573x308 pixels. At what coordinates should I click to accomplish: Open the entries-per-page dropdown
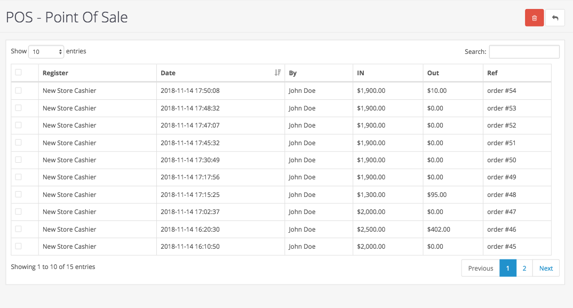[x=46, y=52]
